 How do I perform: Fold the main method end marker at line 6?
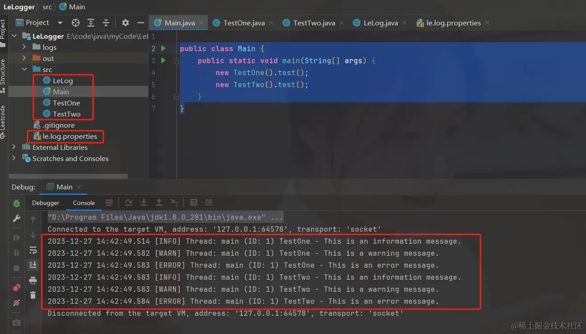pyautogui.click(x=176, y=97)
